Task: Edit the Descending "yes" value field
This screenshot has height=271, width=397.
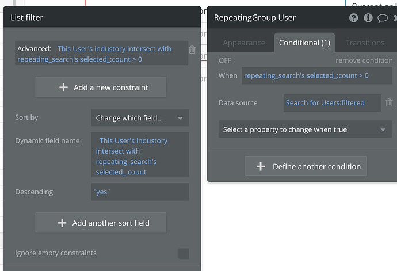Action: (140, 192)
